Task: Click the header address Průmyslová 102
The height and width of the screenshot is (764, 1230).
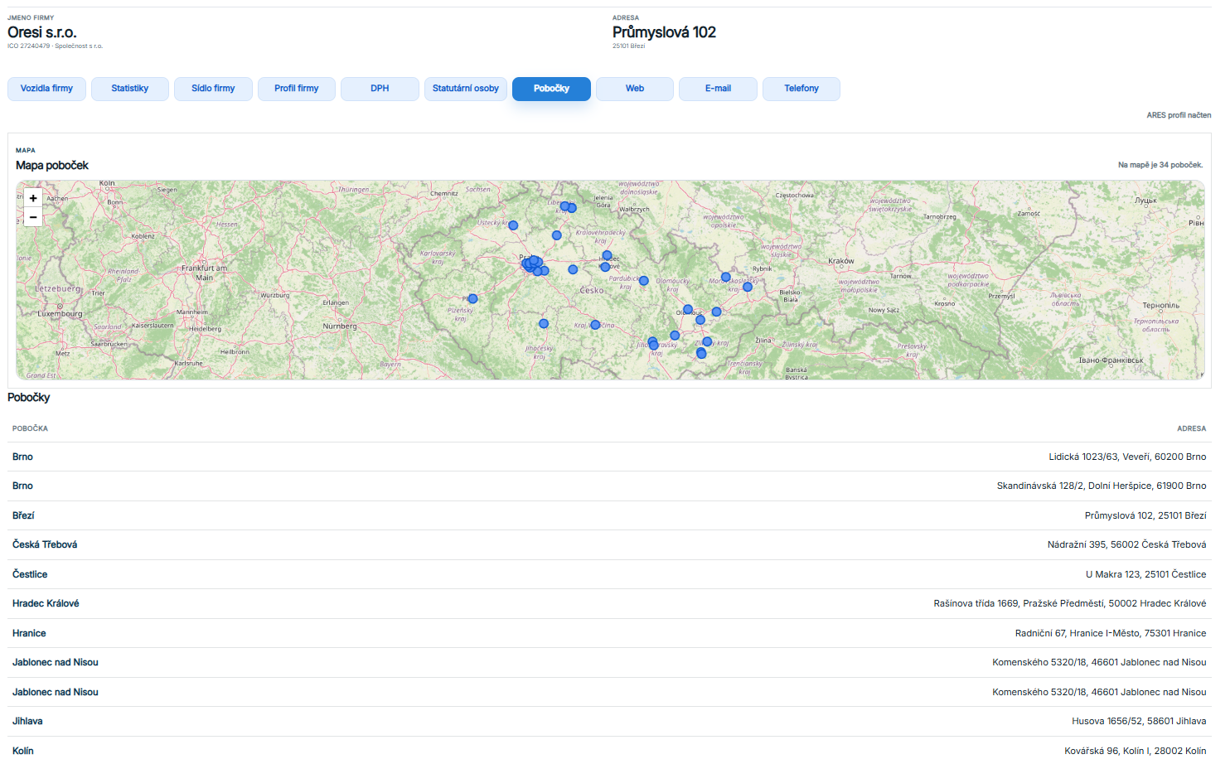Action: [664, 32]
